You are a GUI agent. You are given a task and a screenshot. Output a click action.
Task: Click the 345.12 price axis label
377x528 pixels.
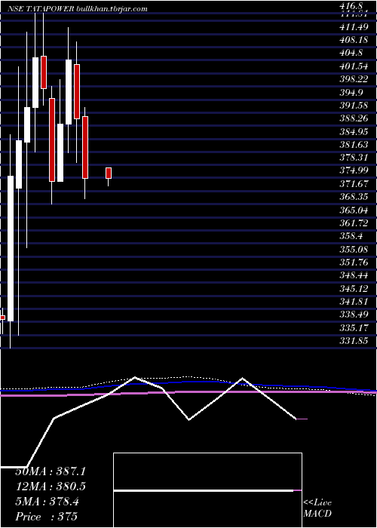pyautogui.click(x=354, y=288)
